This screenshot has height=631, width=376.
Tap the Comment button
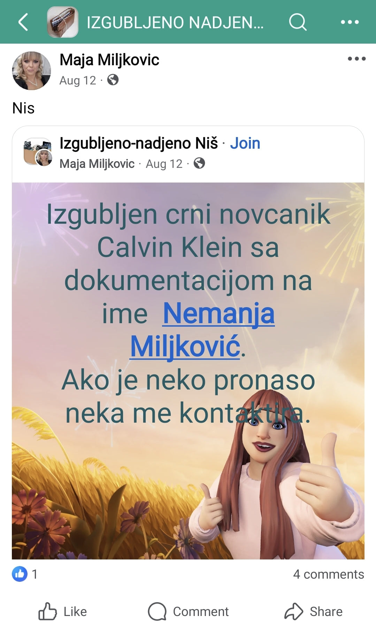coord(188,611)
